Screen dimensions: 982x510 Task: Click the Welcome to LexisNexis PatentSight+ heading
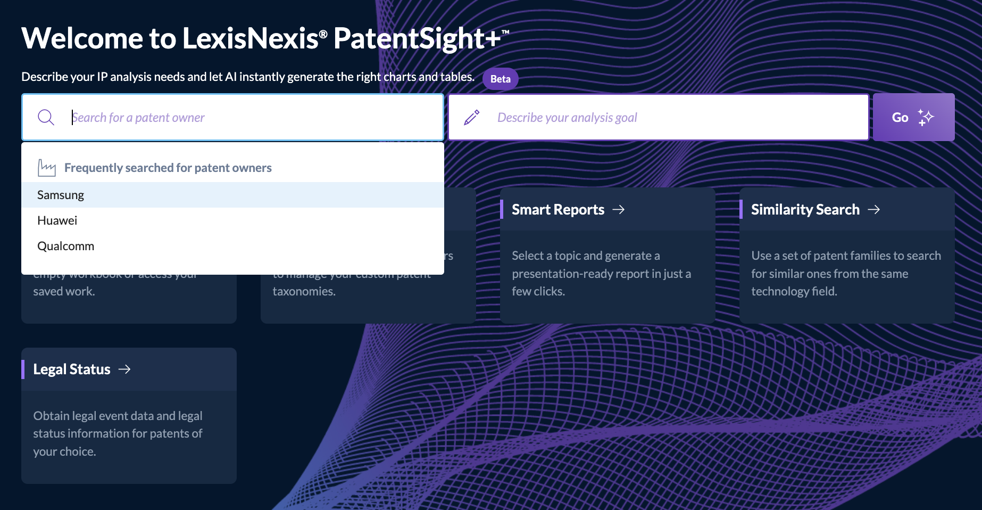point(265,38)
